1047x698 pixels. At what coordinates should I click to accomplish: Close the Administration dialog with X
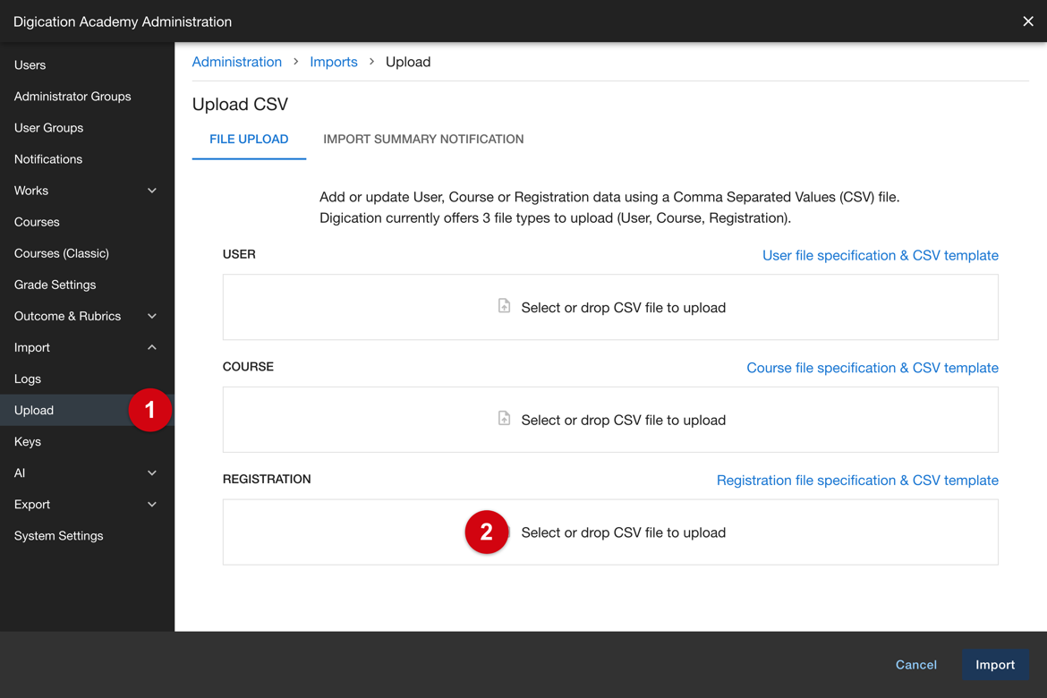tap(1027, 21)
